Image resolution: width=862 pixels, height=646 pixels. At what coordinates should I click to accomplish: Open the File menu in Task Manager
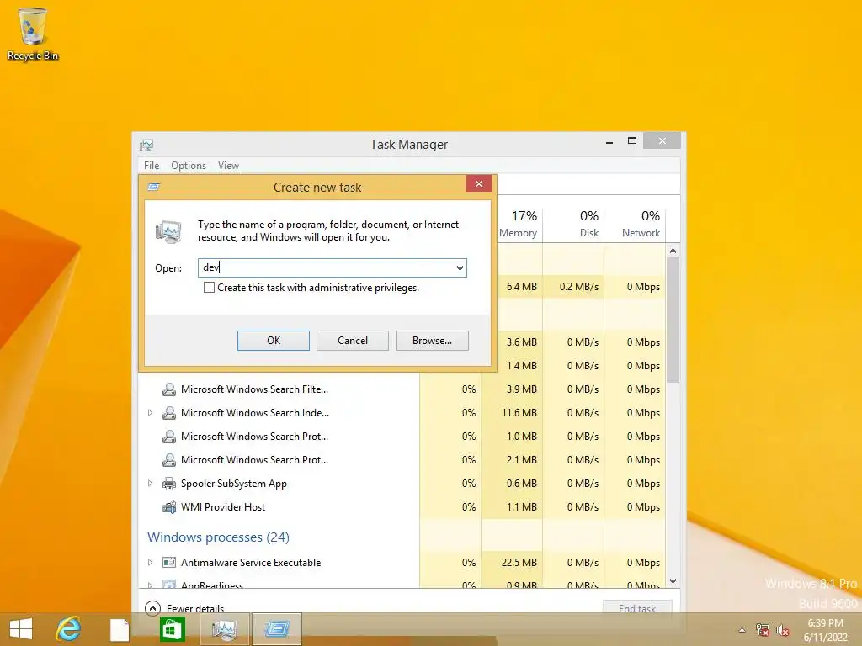point(152,166)
